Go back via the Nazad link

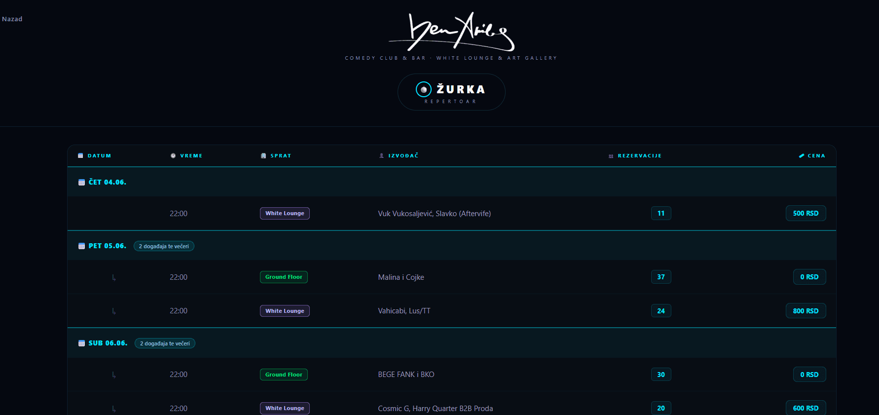(12, 19)
